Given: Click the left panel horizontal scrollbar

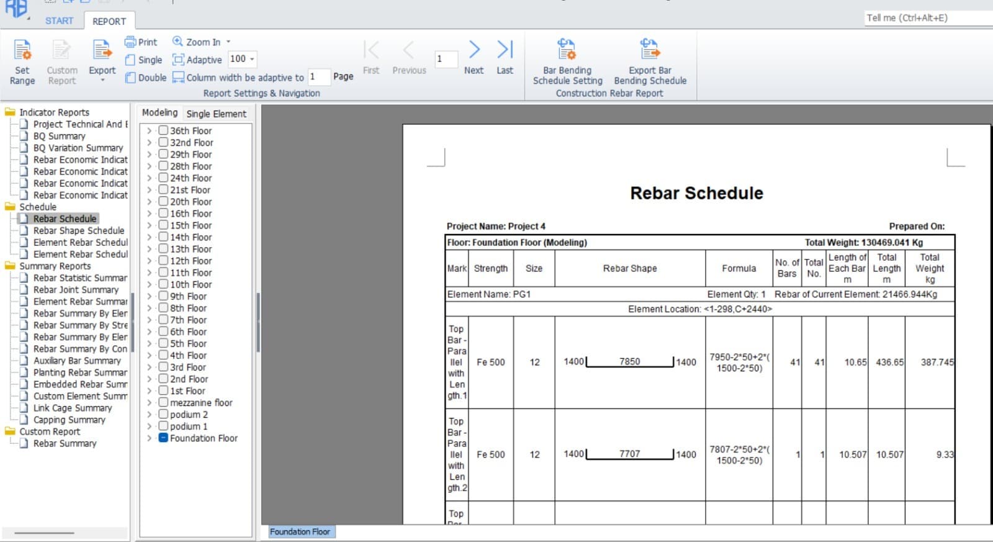Looking at the screenshot, I should point(44,533).
